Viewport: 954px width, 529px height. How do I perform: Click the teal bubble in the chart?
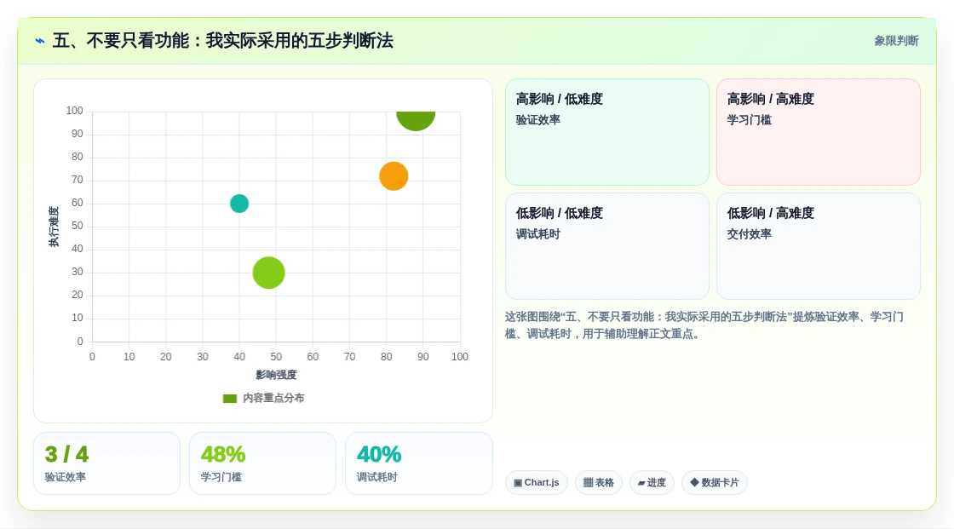tap(239, 204)
